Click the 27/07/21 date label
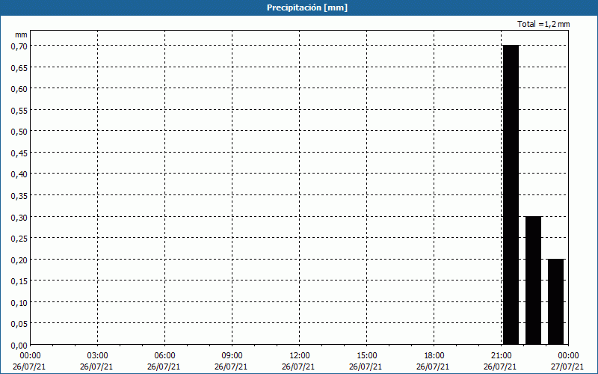Viewport: 598px width, 374px height. [567, 367]
